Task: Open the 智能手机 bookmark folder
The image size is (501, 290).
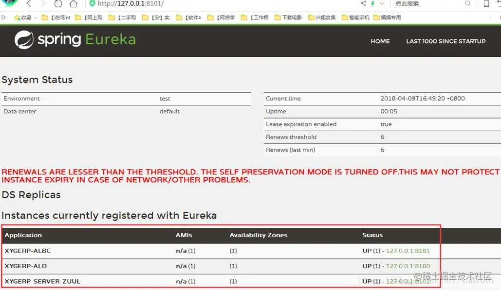Action: point(355,17)
